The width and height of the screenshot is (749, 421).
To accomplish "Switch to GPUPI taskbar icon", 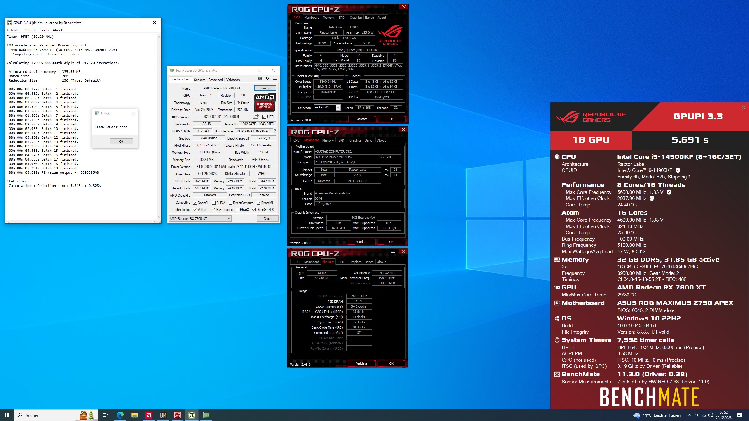I will 192,415.
